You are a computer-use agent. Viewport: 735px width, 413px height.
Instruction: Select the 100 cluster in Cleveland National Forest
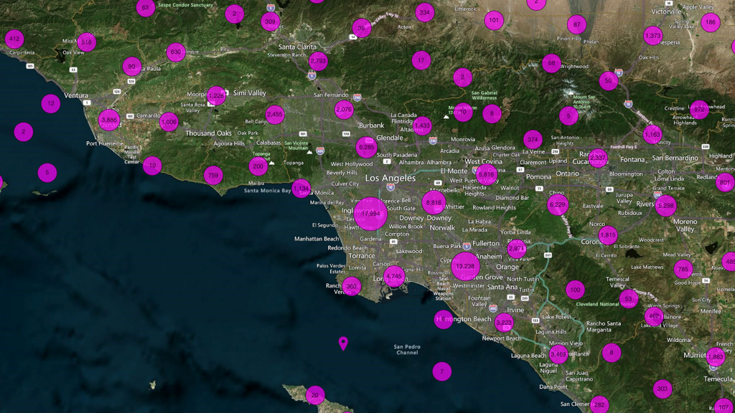[575, 290]
